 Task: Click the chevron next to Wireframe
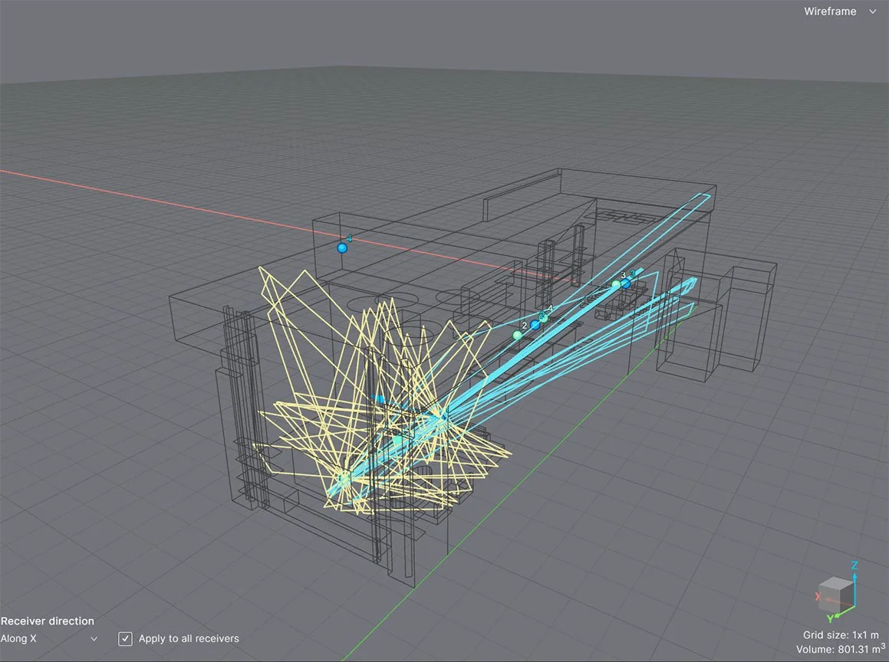[873, 11]
